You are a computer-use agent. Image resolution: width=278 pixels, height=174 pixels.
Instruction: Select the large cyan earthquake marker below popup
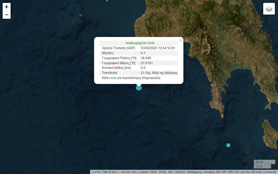[139, 87]
